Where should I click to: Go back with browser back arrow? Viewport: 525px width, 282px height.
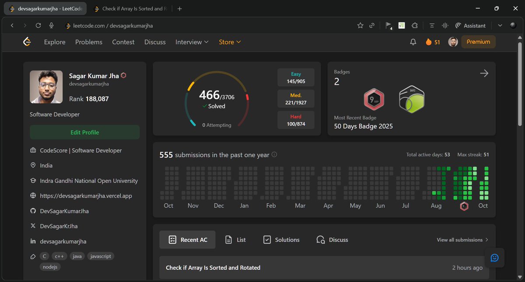[12, 26]
